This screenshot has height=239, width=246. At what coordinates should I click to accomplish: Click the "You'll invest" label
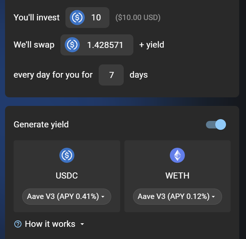pyautogui.click(x=36, y=17)
